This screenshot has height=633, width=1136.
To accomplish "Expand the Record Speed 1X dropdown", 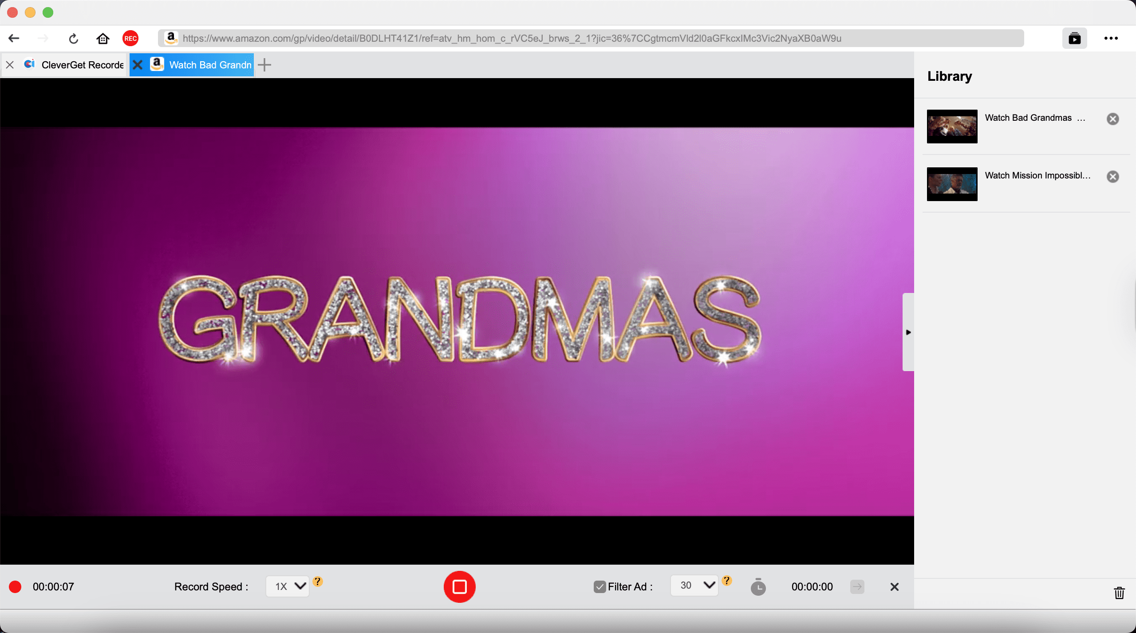I will point(288,586).
